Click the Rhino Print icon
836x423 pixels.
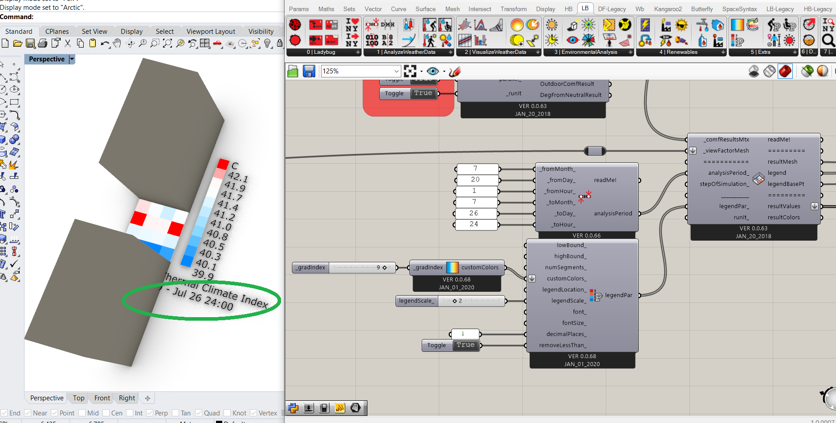[43, 43]
